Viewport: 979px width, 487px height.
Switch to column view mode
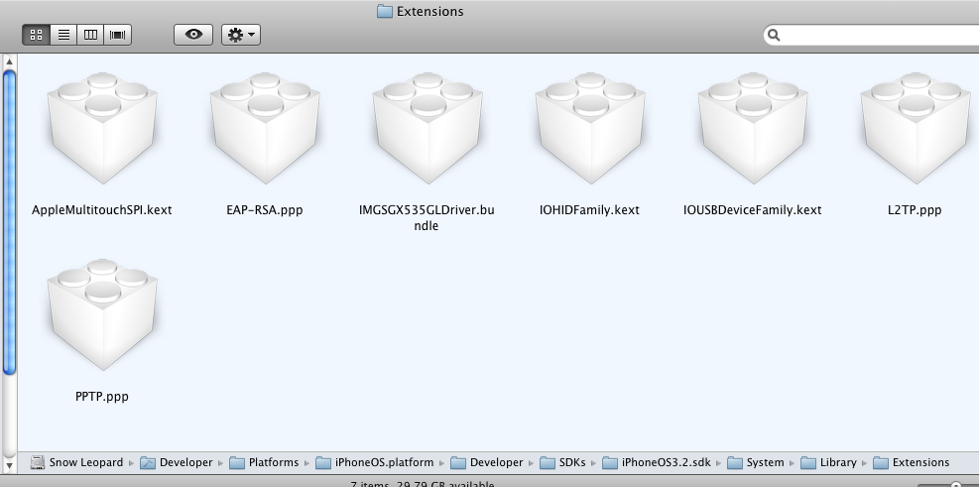90,35
